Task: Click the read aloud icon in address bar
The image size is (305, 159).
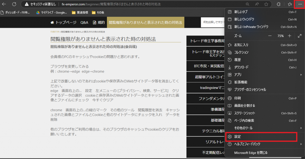Action: (x=257, y=4)
